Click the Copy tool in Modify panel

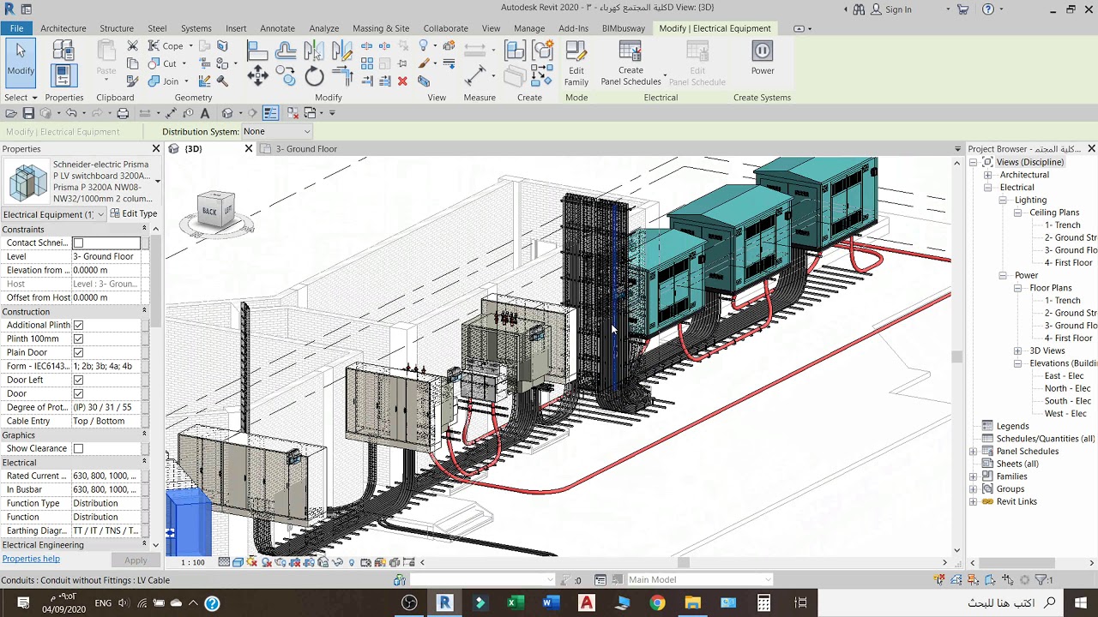287,77
